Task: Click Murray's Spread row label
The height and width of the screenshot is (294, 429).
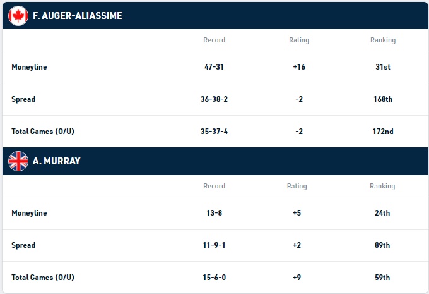Action: tap(23, 245)
